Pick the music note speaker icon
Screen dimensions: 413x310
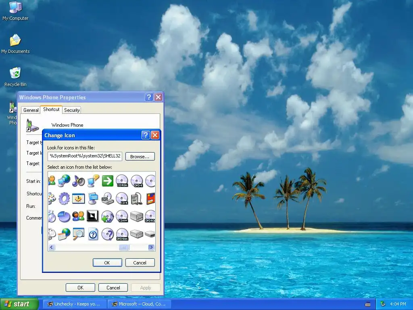(x=78, y=181)
